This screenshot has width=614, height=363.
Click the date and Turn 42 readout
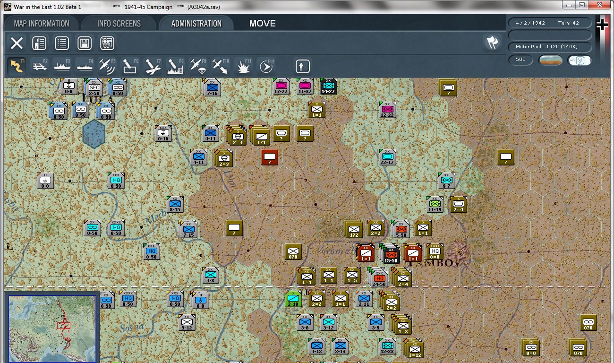click(550, 23)
